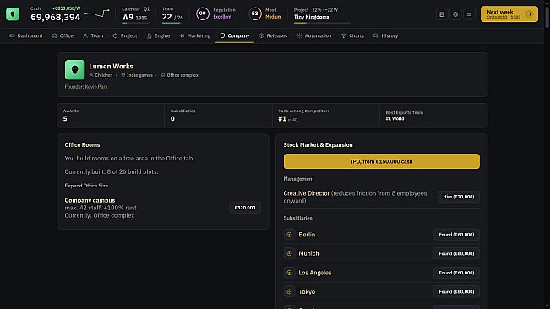Go to the Engine tab
550x309 pixels.
(x=158, y=35)
